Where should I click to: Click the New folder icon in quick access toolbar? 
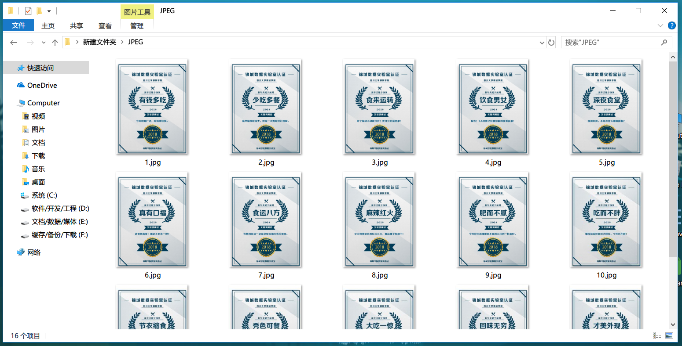tap(39, 11)
